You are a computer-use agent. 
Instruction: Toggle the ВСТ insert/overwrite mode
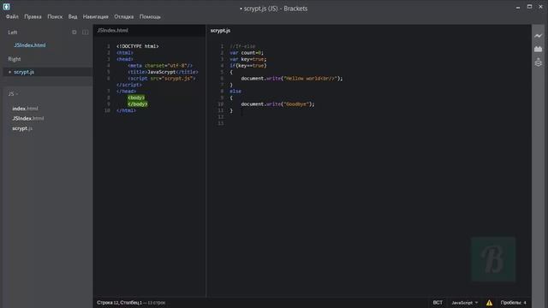click(x=438, y=303)
